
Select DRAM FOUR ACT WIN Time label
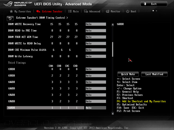23,37
